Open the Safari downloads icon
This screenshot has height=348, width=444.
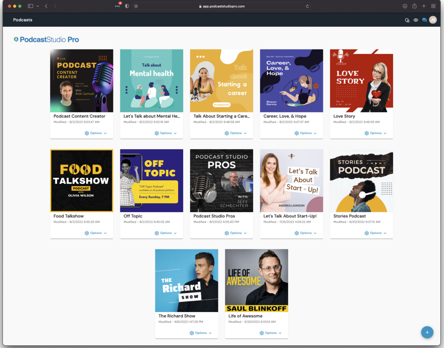(405, 6)
